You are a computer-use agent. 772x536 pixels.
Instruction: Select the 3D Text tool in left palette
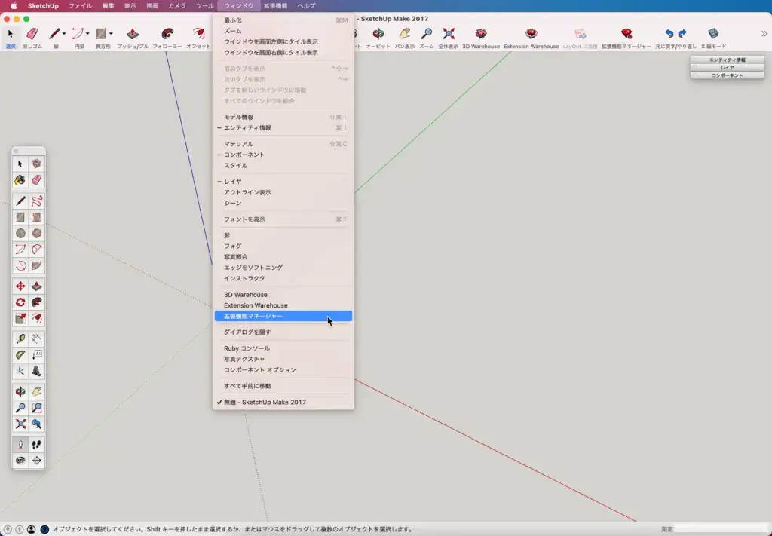[36, 371]
